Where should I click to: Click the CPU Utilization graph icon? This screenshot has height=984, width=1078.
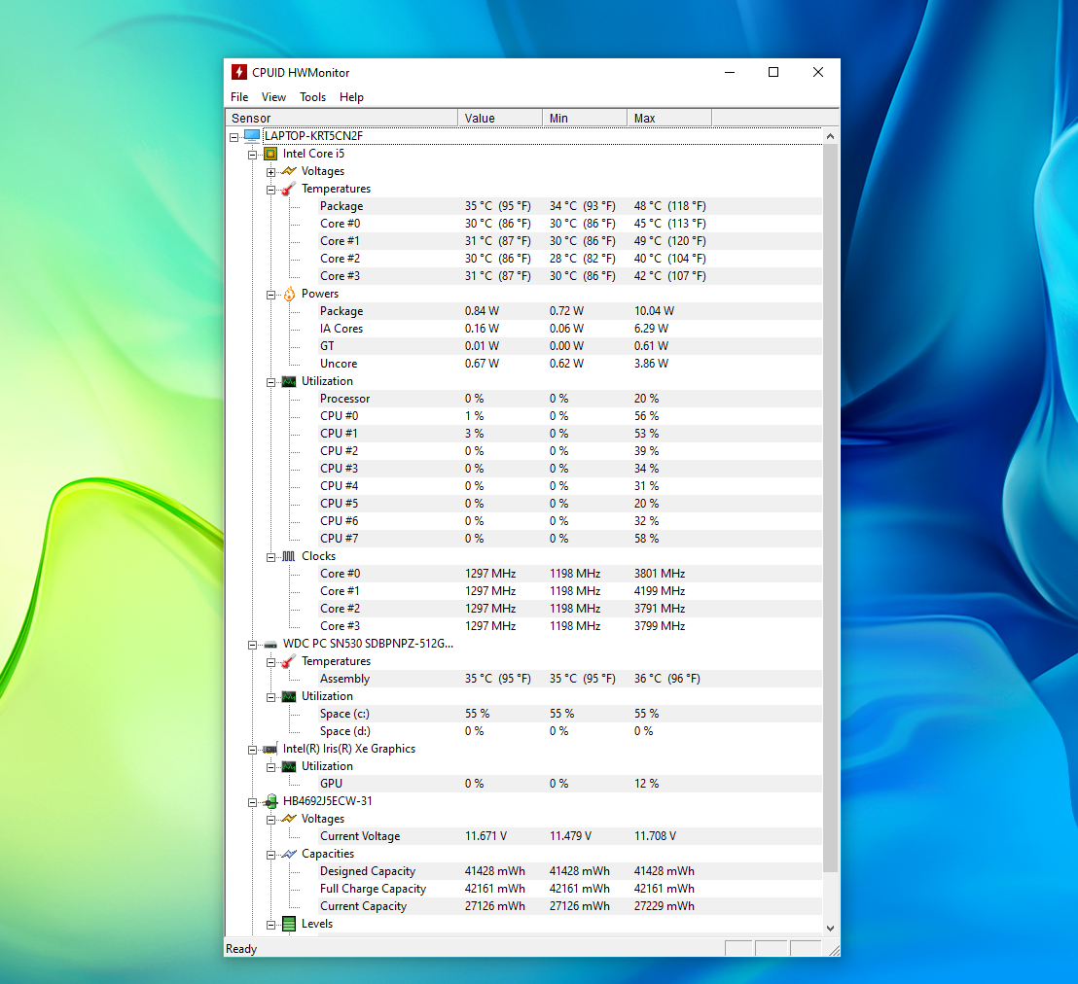[289, 381]
